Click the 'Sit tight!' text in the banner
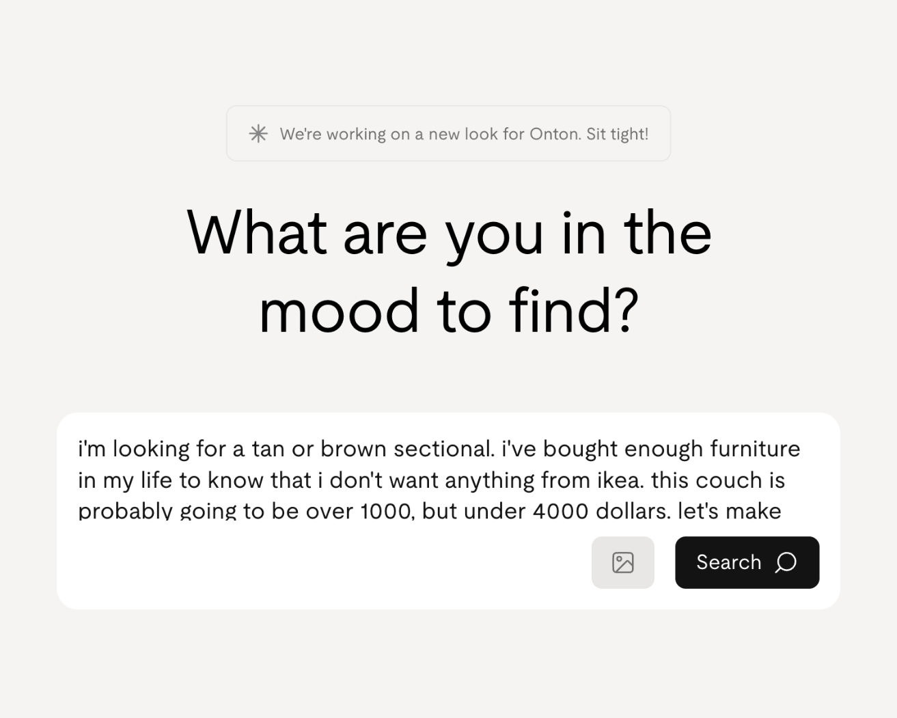 click(617, 134)
